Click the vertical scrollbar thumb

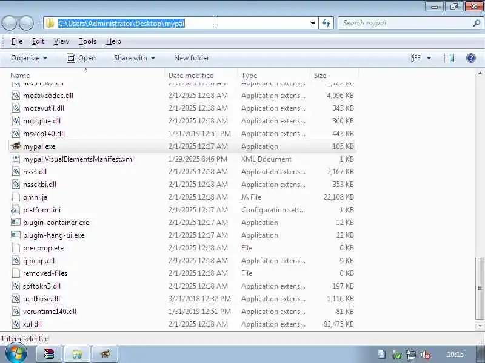click(x=480, y=288)
